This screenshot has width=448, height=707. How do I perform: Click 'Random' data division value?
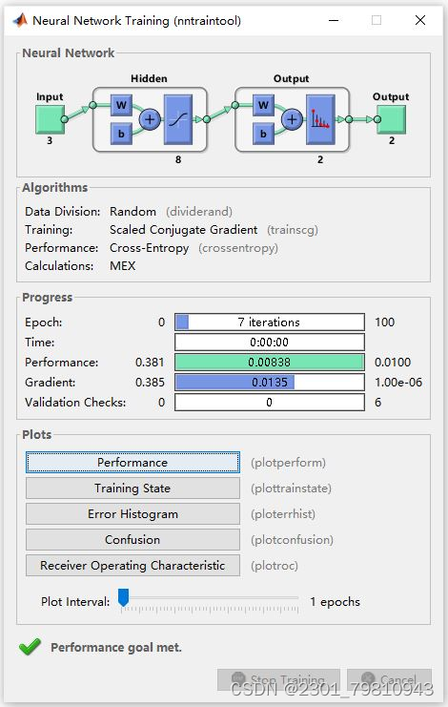point(132,212)
